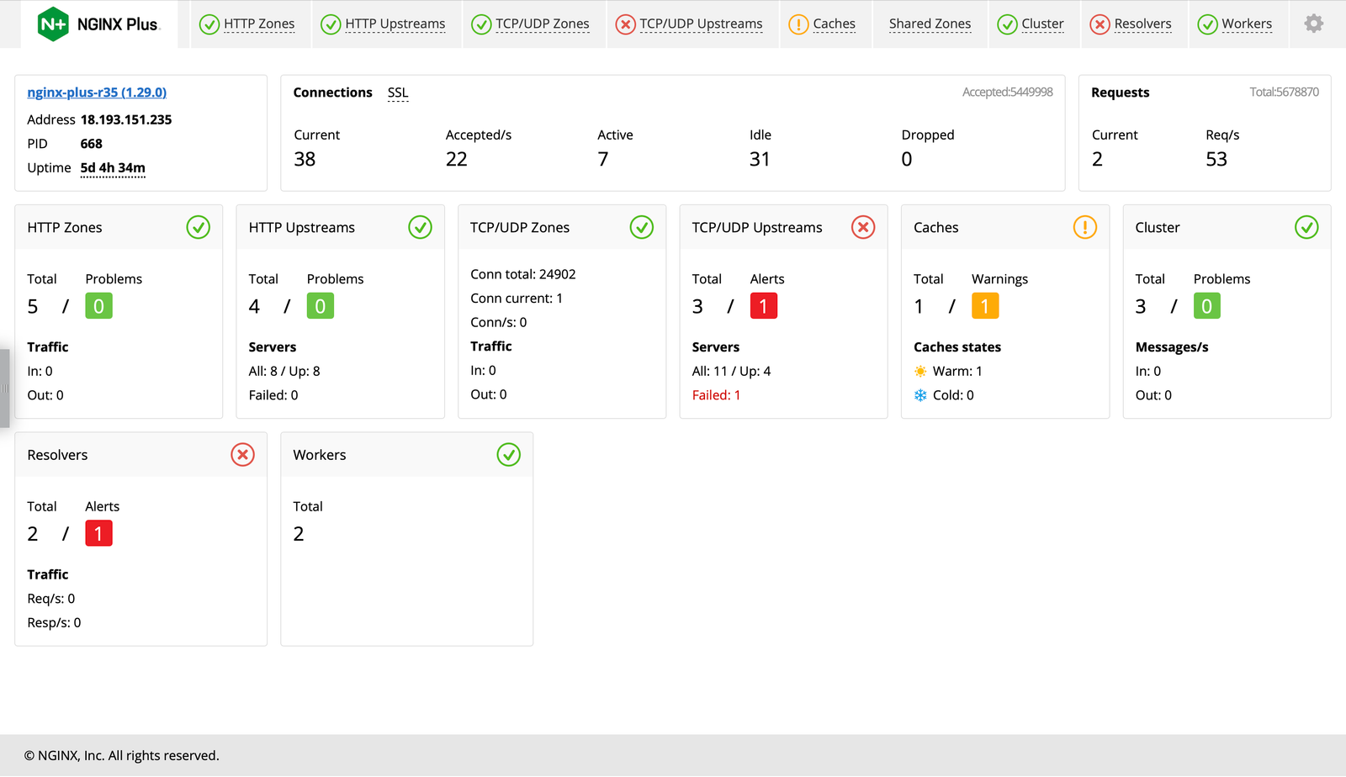
Task: Open the TCP/UDP Zones card title
Action: point(520,228)
